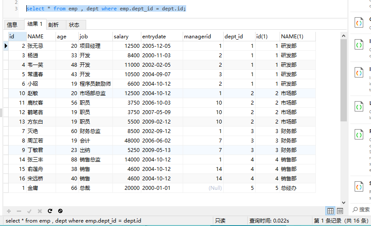Click the dept_id column header
This screenshot has width=371, height=226.
coord(239,37)
